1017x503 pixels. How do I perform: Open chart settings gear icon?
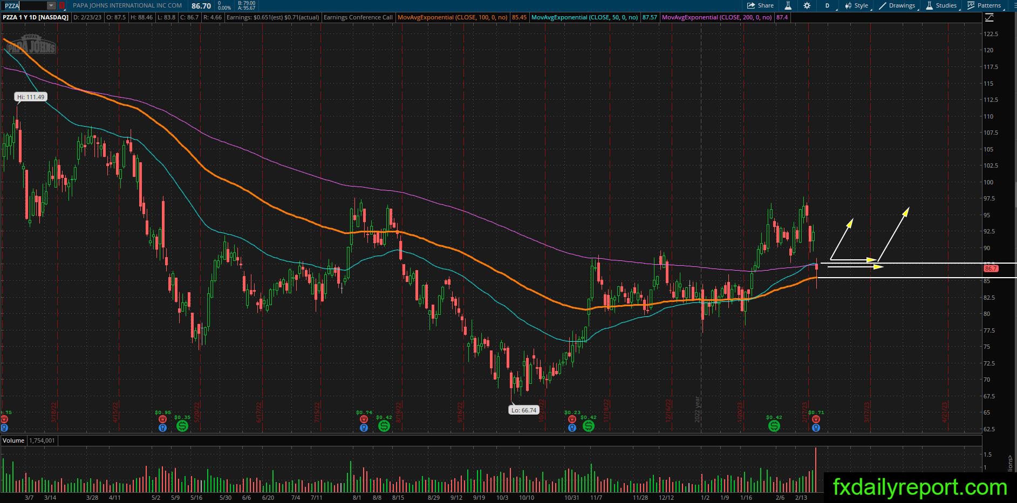(x=807, y=5)
